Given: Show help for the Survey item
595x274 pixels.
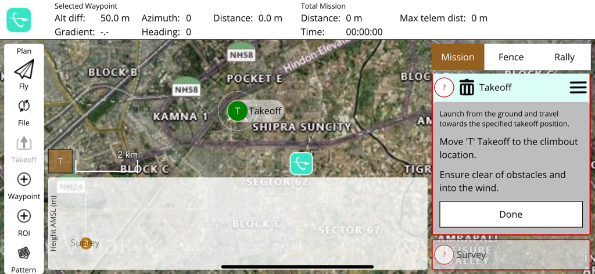Looking at the screenshot, I should point(445,255).
